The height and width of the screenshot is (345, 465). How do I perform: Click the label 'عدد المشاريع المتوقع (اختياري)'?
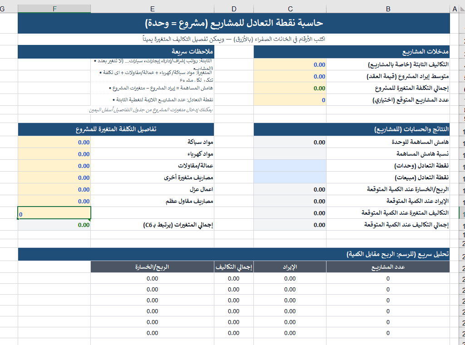coord(411,100)
